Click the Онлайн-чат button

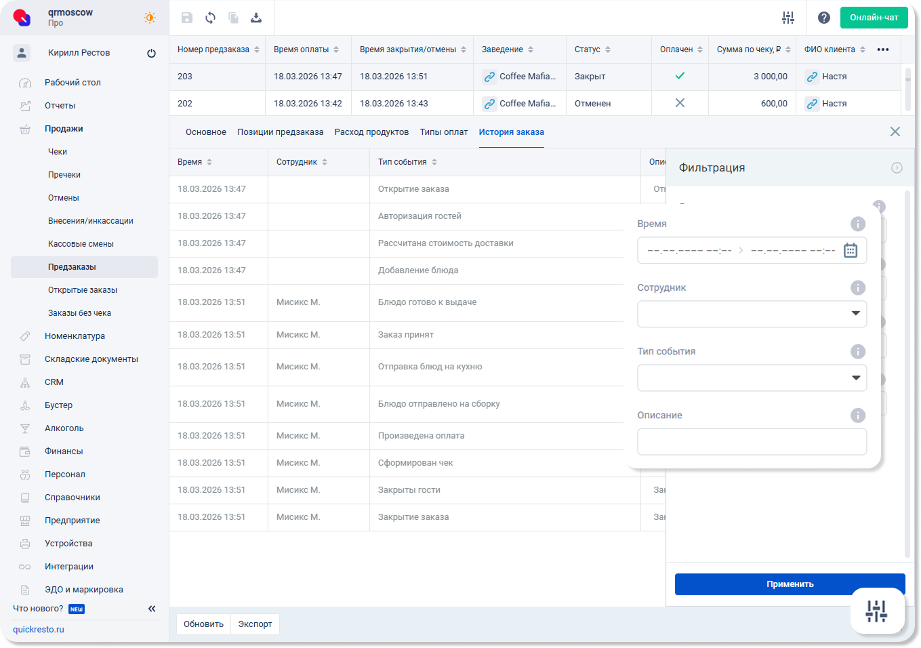coord(874,18)
